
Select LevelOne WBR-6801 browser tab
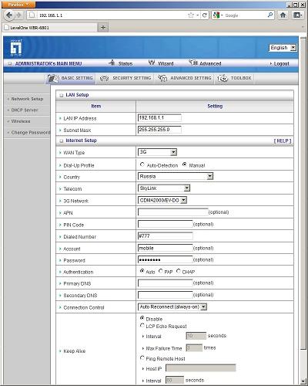tap(50, 27)
